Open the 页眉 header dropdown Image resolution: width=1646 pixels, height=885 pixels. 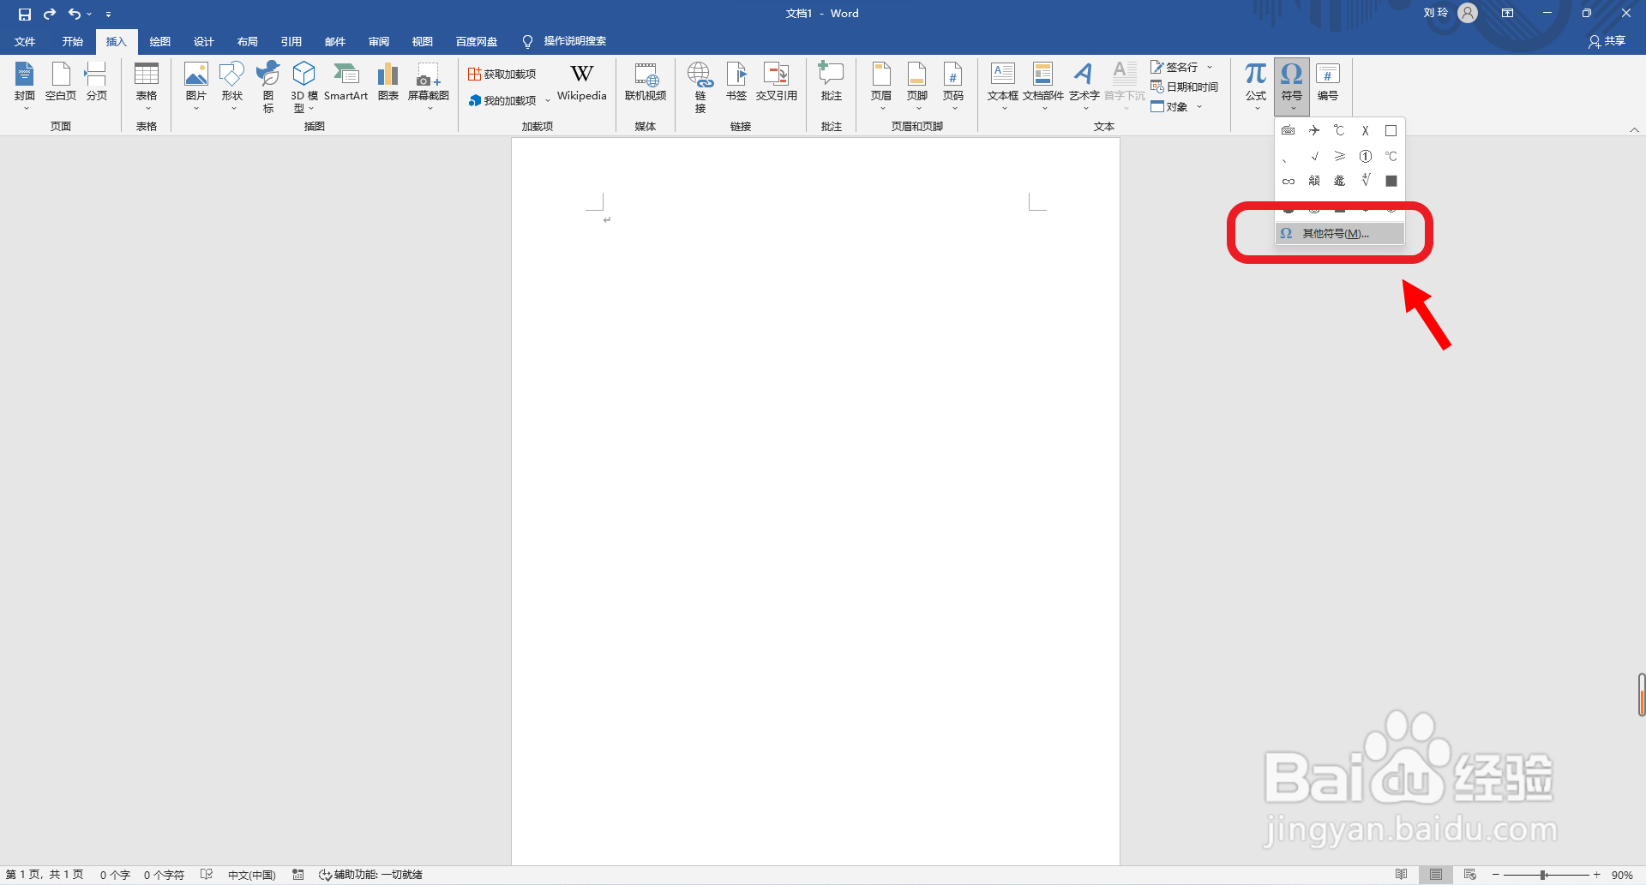tap(881, 84)
